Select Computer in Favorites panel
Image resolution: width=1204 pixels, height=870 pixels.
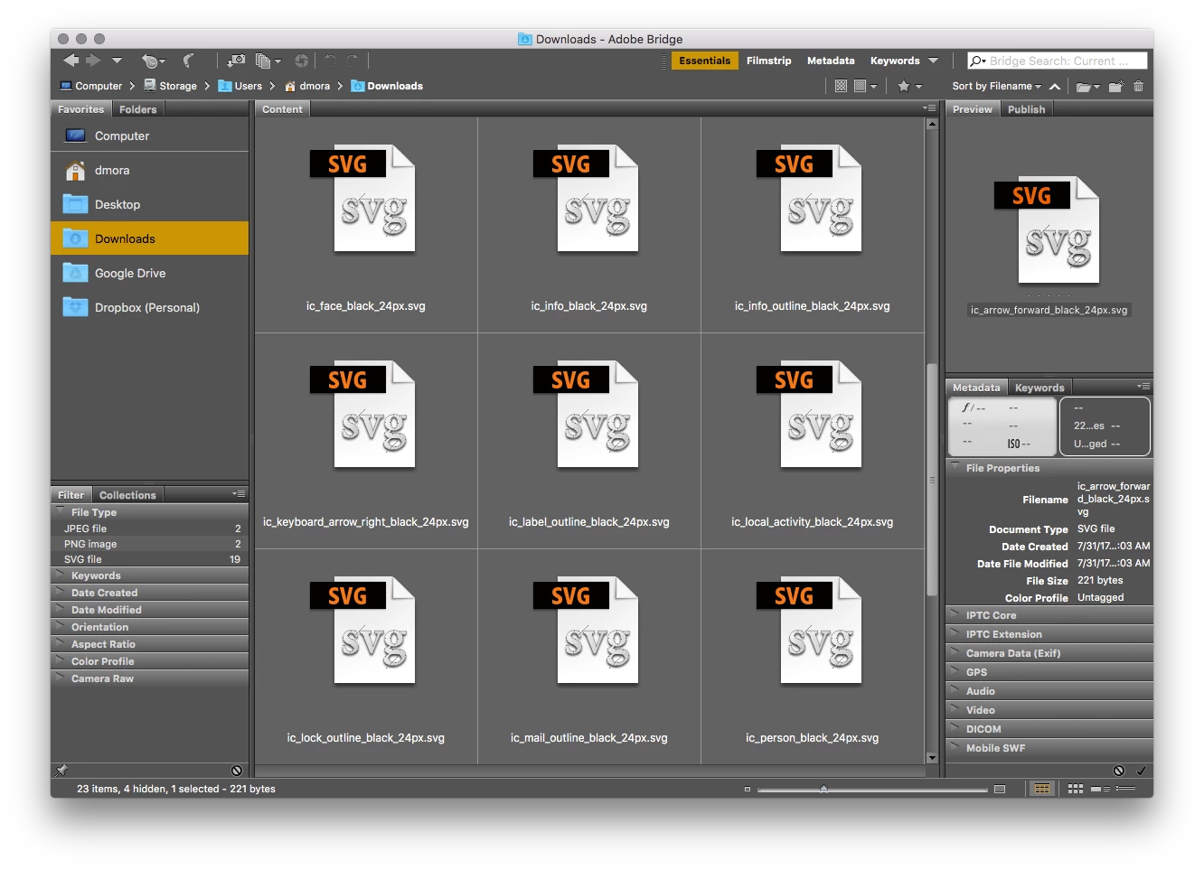(149, 136)
